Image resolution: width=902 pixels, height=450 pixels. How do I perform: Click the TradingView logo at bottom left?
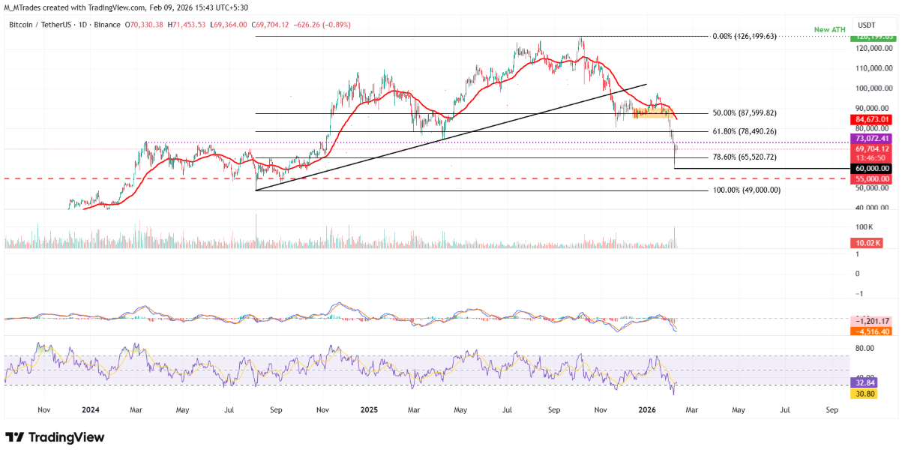tap(55, 437)
